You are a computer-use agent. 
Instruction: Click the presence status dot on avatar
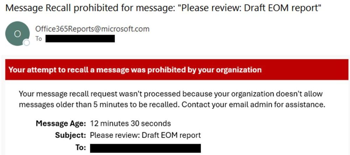[26, 43]
